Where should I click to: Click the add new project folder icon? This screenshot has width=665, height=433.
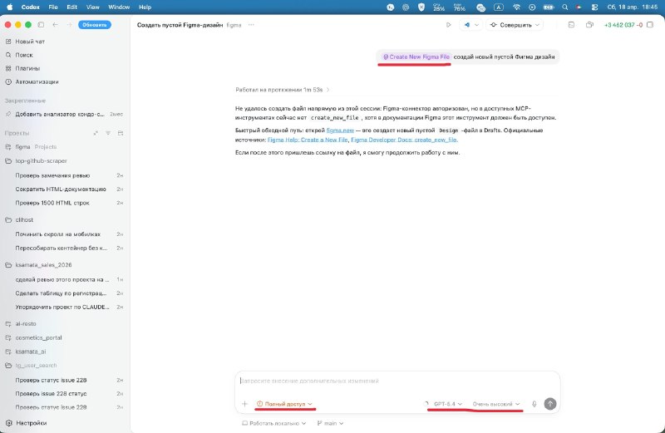coord(121,133)
